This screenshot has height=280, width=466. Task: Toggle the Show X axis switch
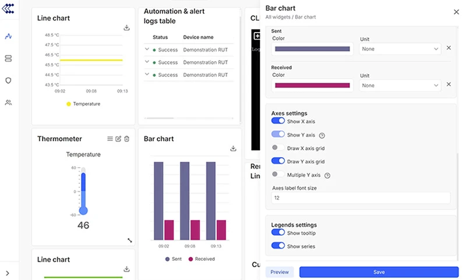click(278, 121)
